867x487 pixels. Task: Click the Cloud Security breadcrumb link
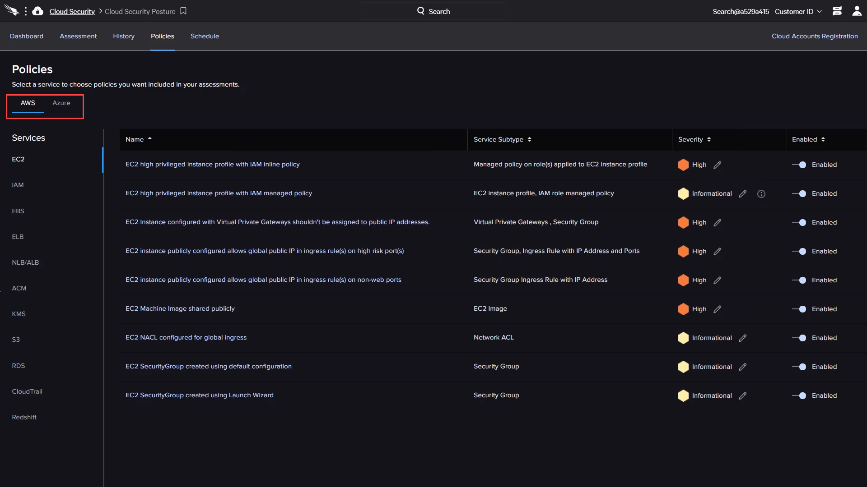(72, 11)
